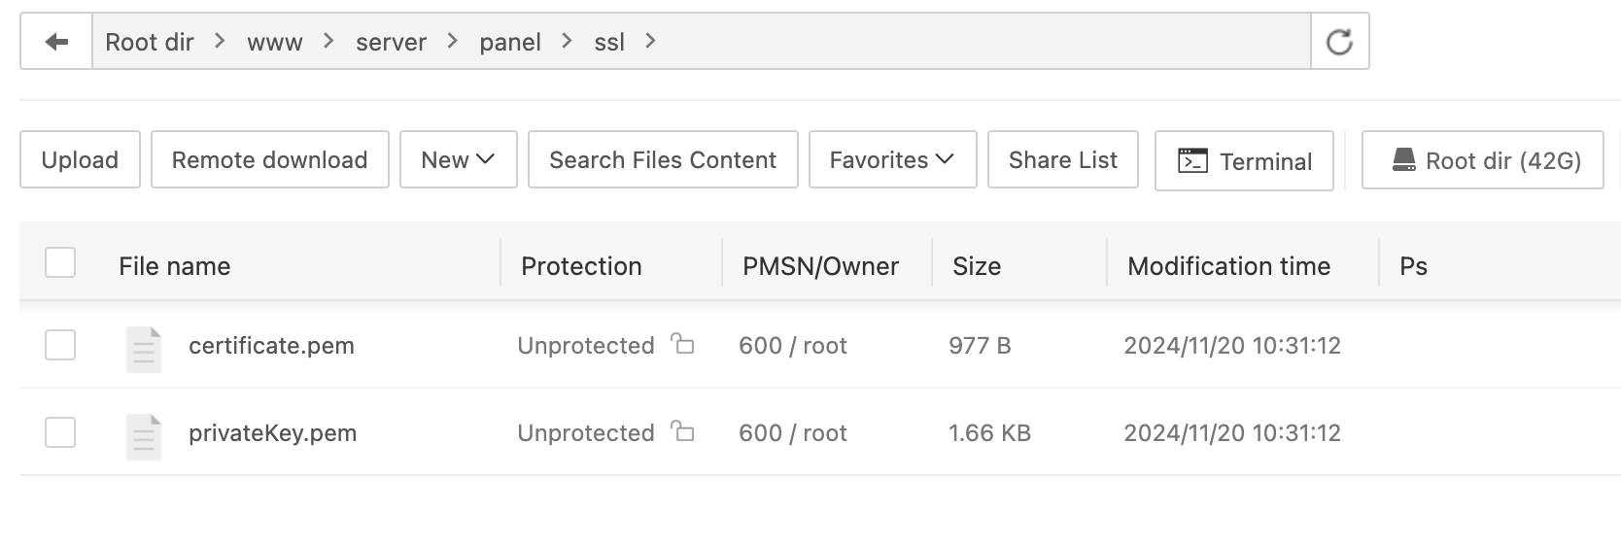Open the Root dir (42G) disk

[x=1482, y=160]
